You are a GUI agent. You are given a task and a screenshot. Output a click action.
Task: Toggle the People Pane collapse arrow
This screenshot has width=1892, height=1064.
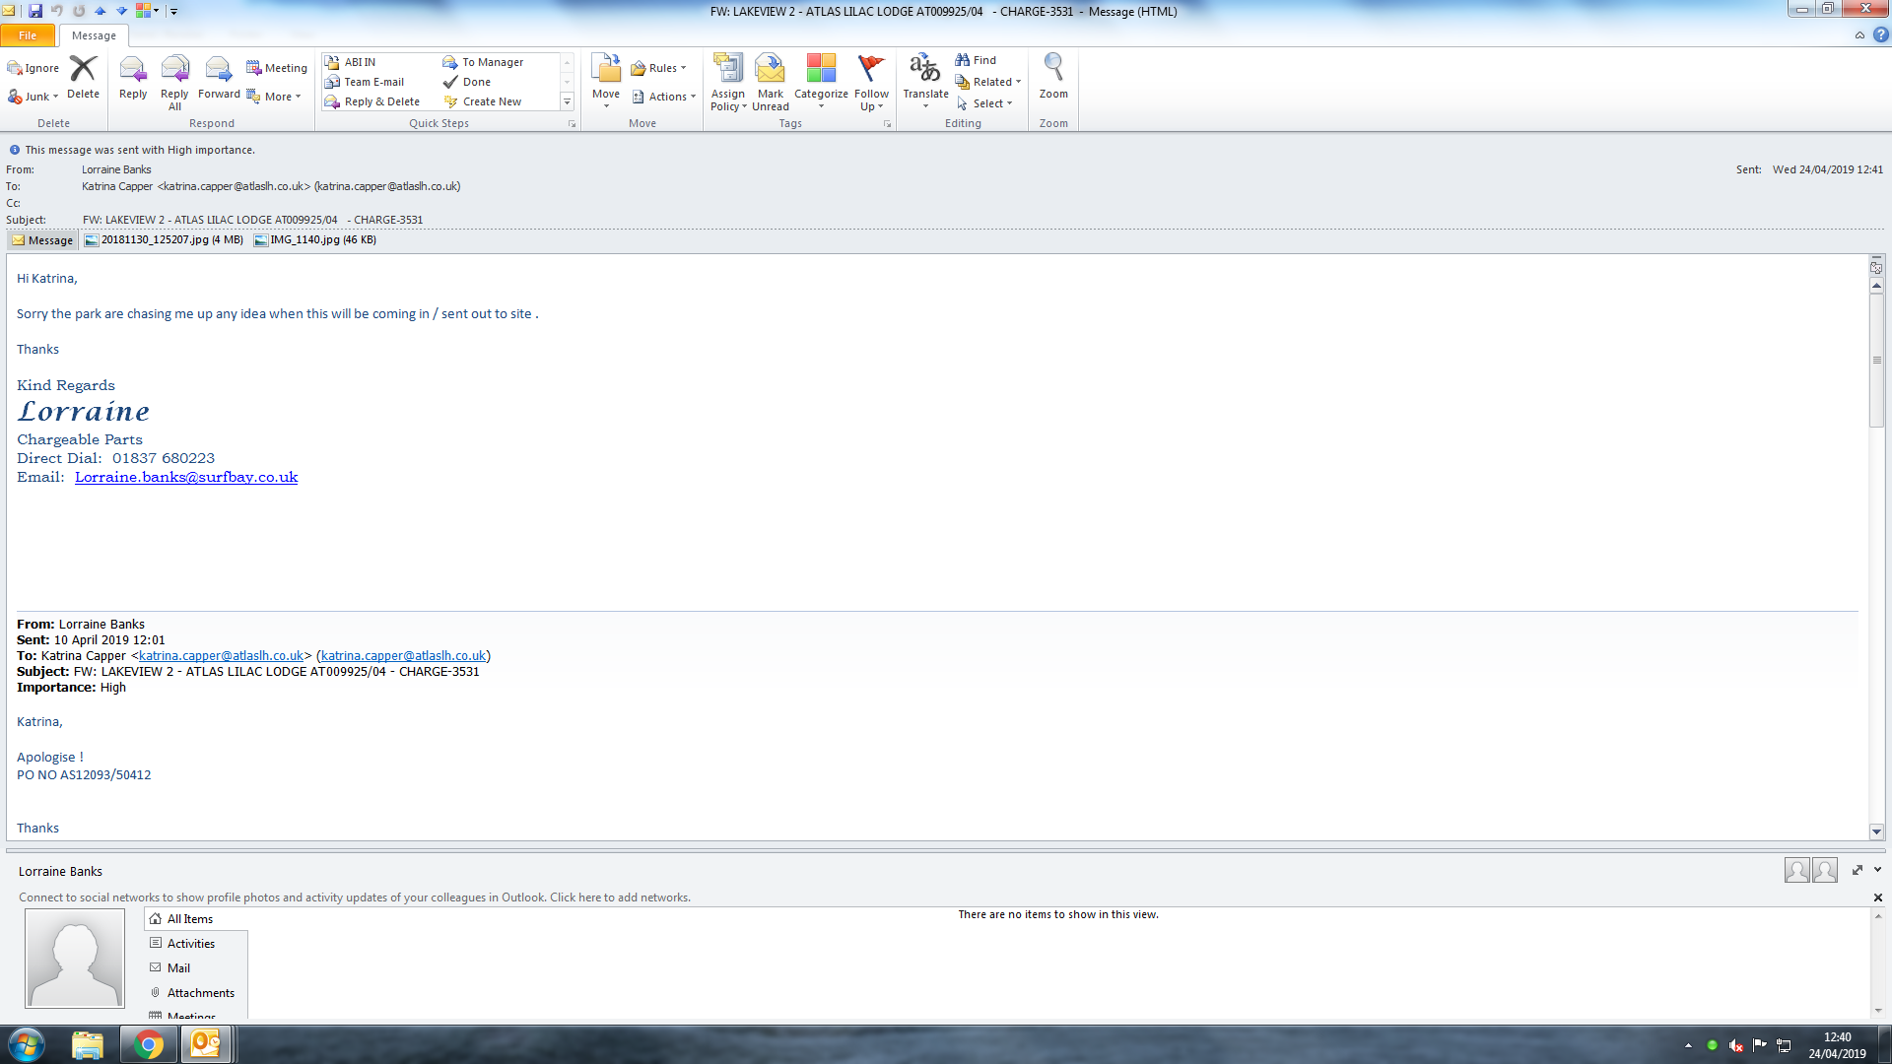[1877, 870]
